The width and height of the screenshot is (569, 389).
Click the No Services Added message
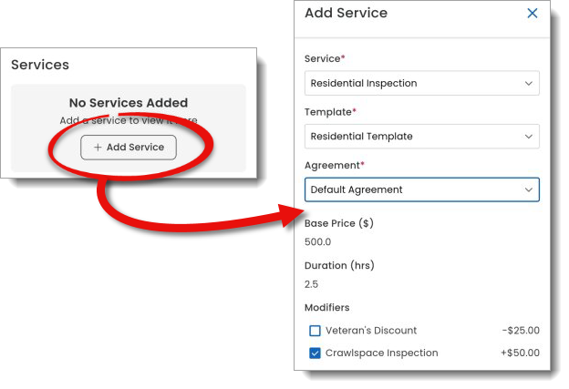[x=129, y=103]
